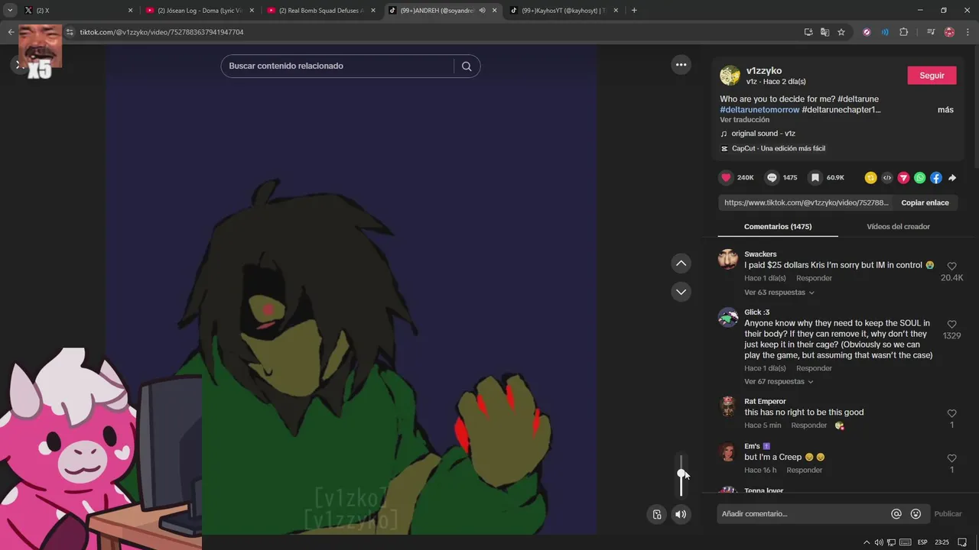Image resolution: width=979 pixels, height=550 pixels.
Task: Open the #deltarunetomorrow hashtag
Action: click(759, 110)
